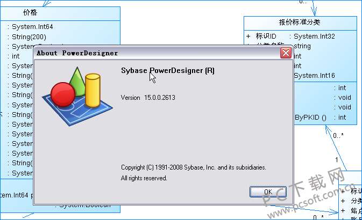Click System.Int32 type of 标识ID
Image resolution: width=362 pixels, height=220 pixels.
tap(315, 36)
